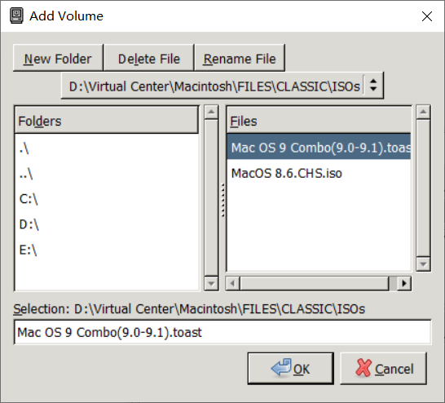Click the path dropdown up-down arrows
This screenshot has height=403, width=445.
click(373, 85)
